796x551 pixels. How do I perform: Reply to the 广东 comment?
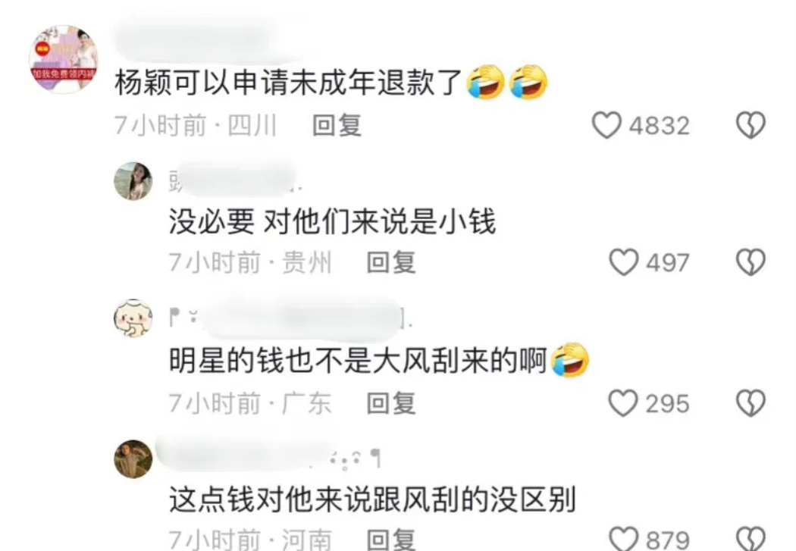(391, 403)
